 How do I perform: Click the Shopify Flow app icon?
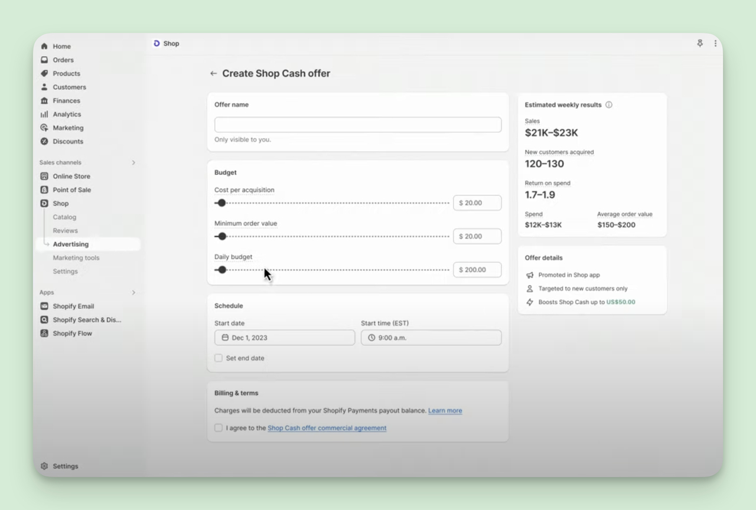click(x=44, y=333)
